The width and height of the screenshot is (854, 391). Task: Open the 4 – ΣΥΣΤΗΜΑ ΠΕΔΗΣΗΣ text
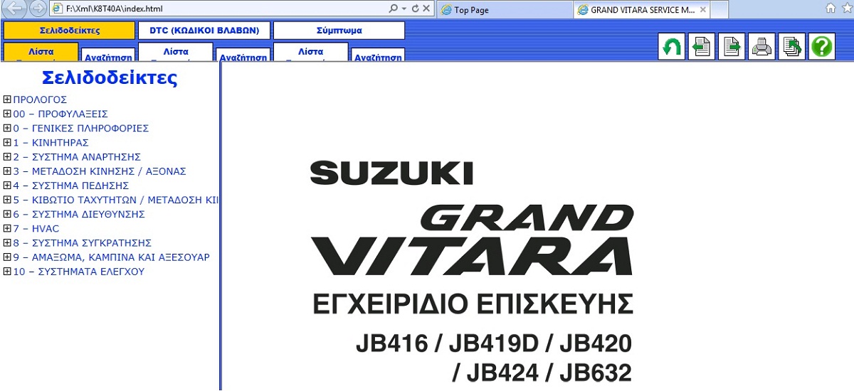70,186
